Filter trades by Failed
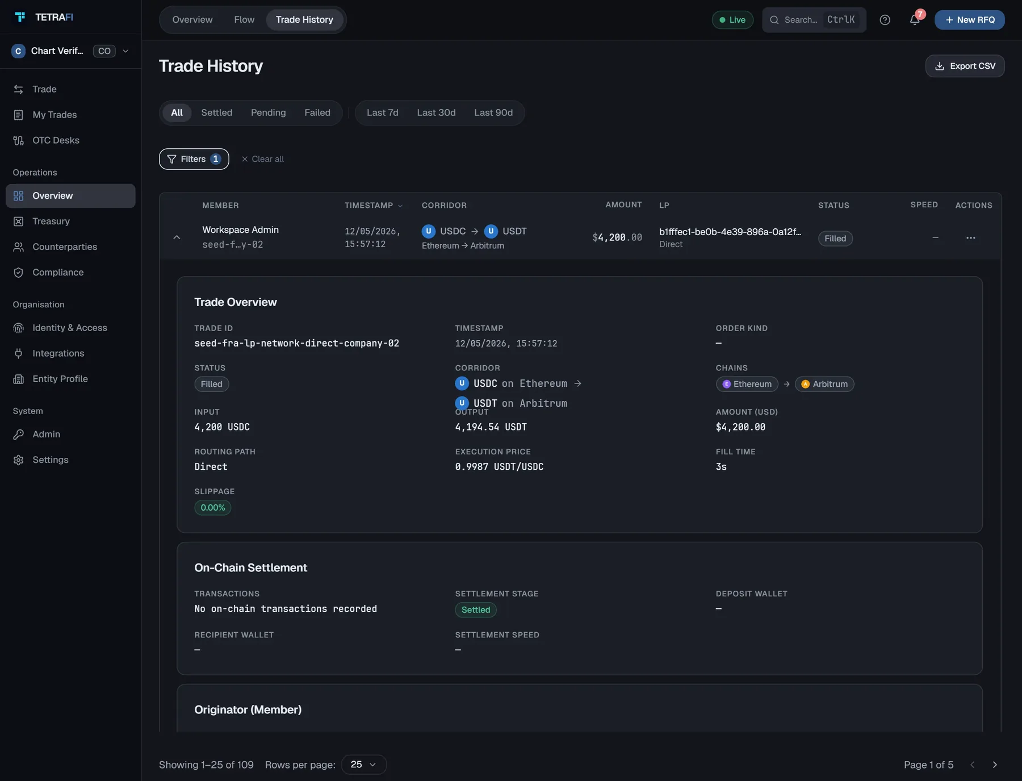 coord(317,112)
